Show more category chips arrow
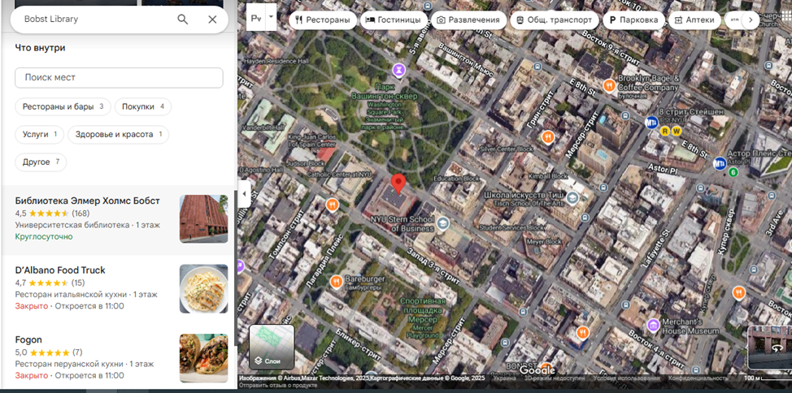Viewport: 792px width, 393px height. [751, 20]
